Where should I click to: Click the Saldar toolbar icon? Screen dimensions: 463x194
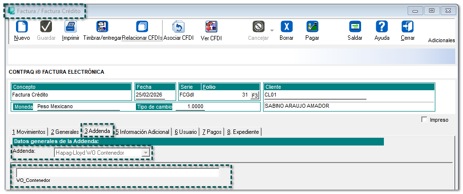355,27
